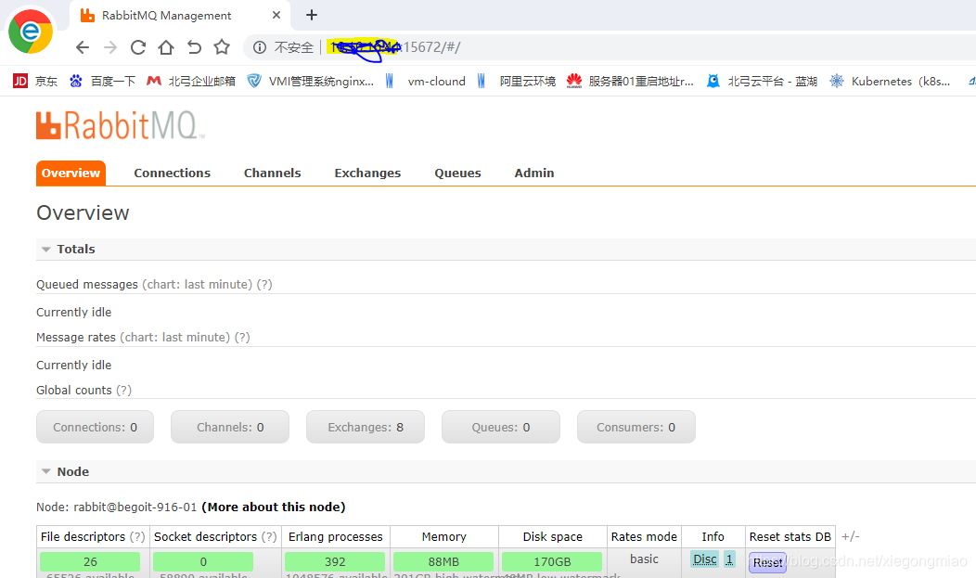Click the Exchanges: 8 button

click(365, 426)
